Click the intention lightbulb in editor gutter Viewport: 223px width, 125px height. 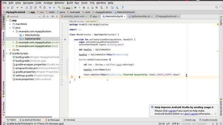[72, 77]
